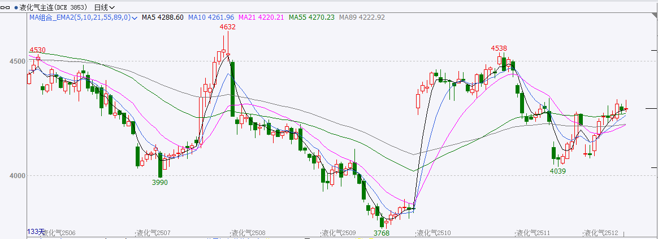The height and width of the screenshot is (239, 658).
Task: Click the magenta MA21 4220.21 legend
Action: point(261,17)
